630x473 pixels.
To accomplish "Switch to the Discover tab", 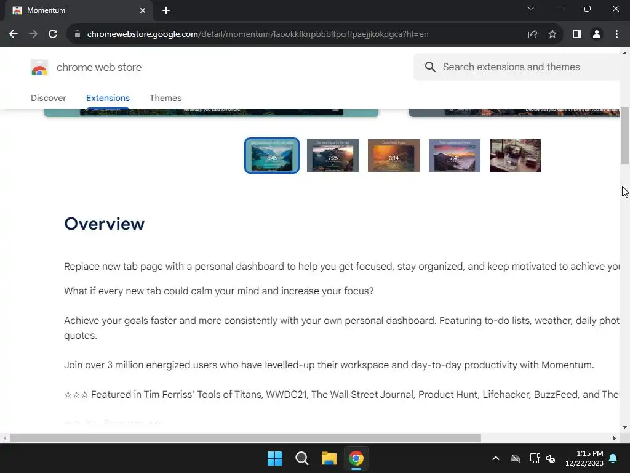I will pyautogui.click(x=48, y=98).
